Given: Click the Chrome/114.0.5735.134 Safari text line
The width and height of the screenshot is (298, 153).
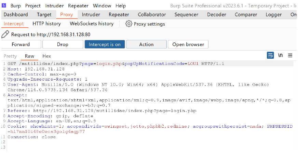Looking at the screenshot, I should coord(57,90).
